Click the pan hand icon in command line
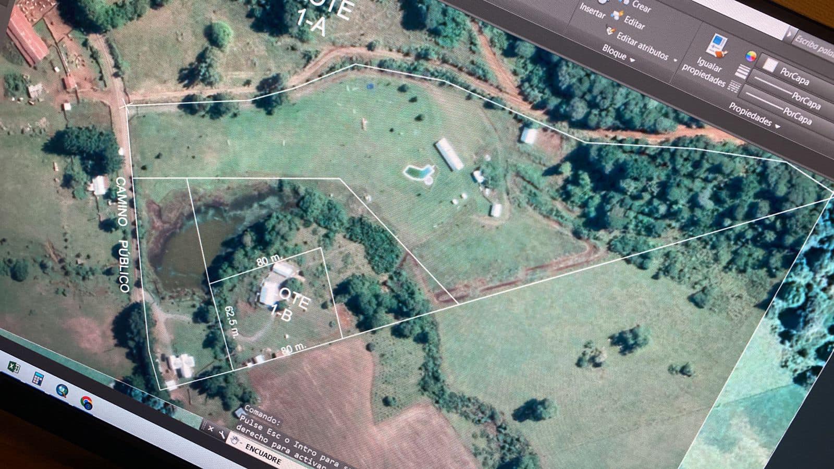This screenshot has width=834, height=469. pos(235,441)
